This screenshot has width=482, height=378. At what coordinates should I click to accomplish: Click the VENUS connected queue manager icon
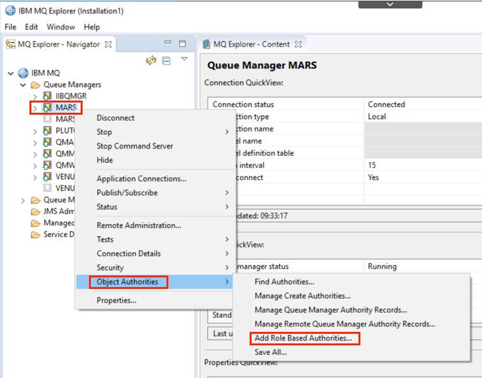(x=47, y=177)
